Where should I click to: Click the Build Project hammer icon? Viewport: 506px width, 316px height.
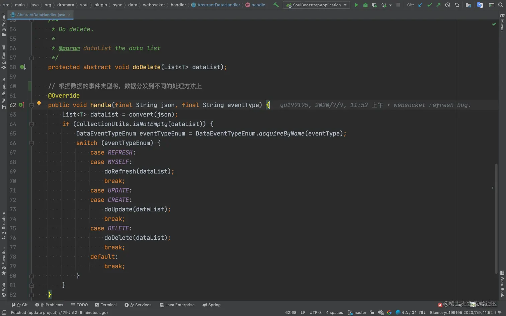(x=276, y=5)
